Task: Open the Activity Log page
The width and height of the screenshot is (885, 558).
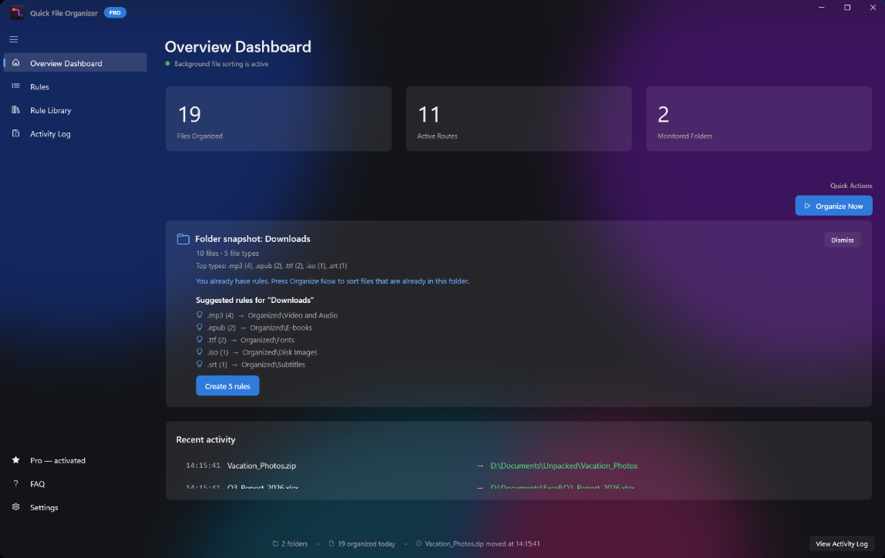Action: tap(75, 133)
